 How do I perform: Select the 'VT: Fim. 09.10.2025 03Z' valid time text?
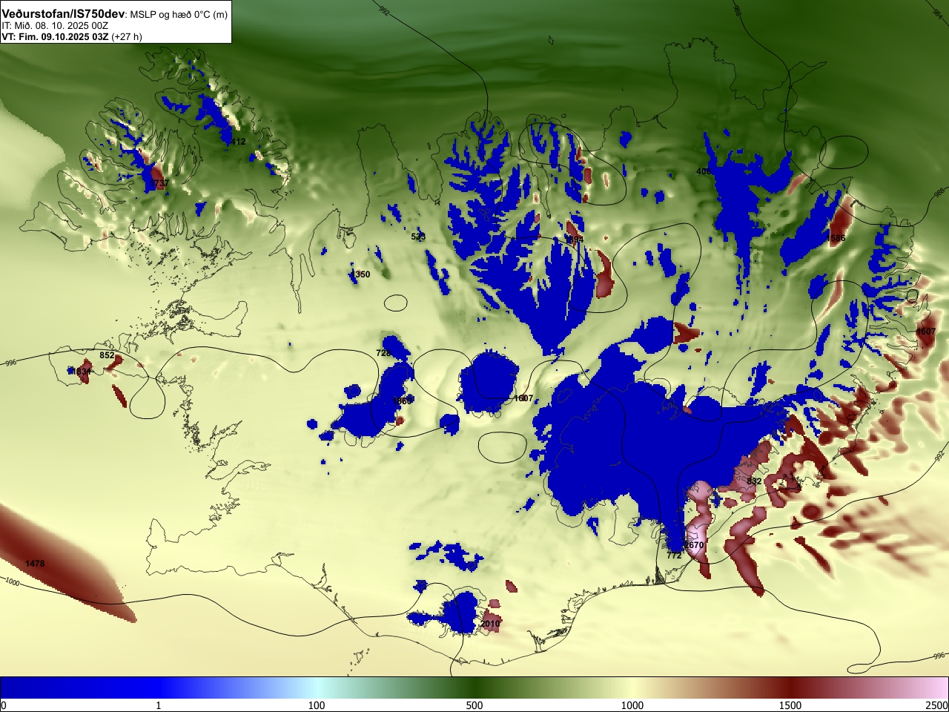(x=55, y=36)
